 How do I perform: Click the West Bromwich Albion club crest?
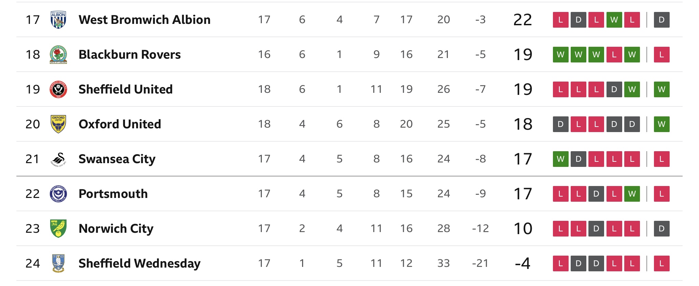[58, 20]
